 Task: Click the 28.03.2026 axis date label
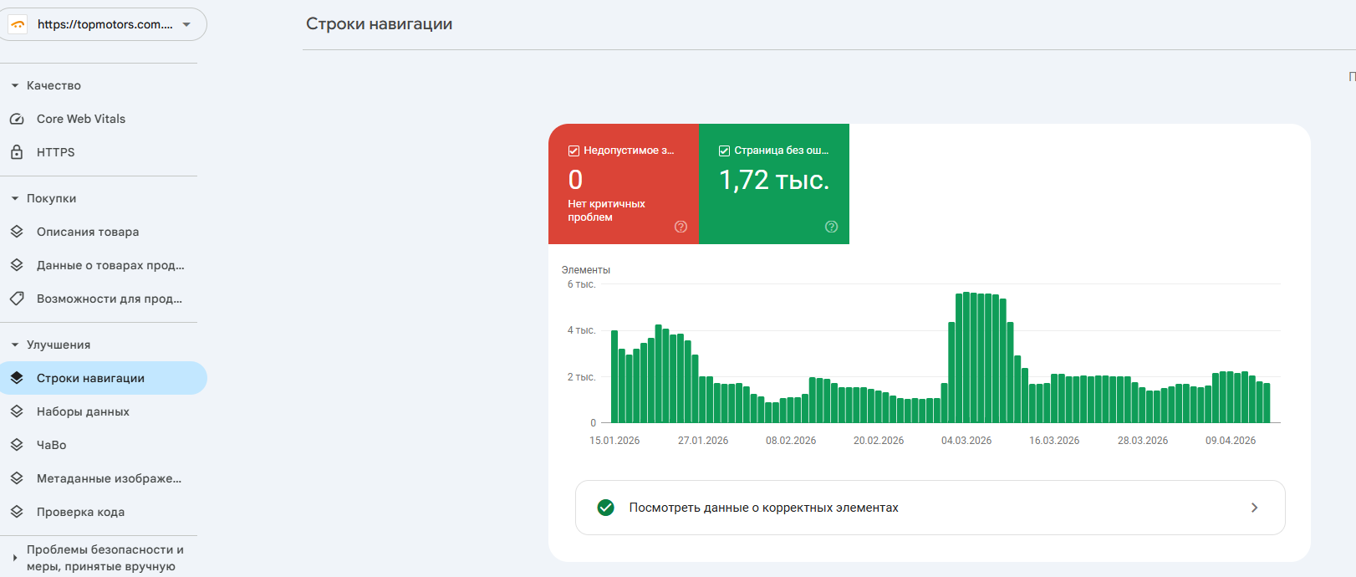click(1143, 441)
